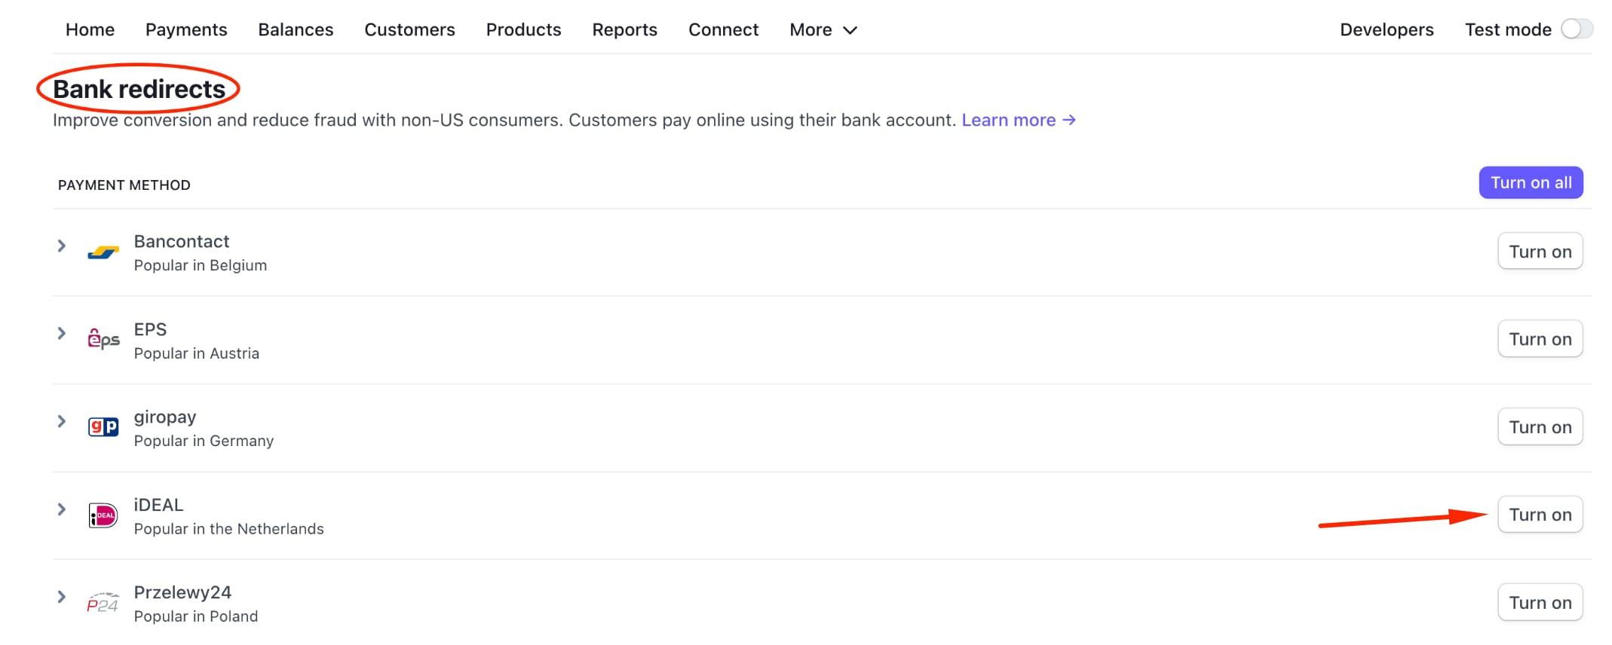Navigate to Customers
1612x645 pixels.
coord(409,29)
